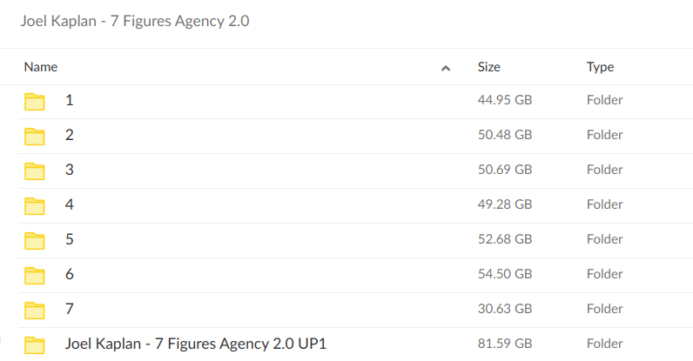Sort the list by Name column
This screenshot has height=361, width=693.
coord(41,67)
